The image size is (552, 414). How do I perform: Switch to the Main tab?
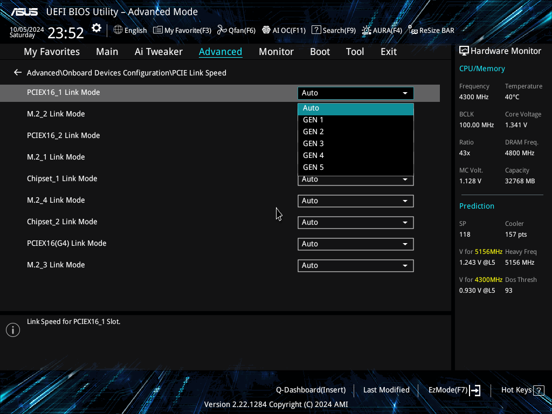107,52
